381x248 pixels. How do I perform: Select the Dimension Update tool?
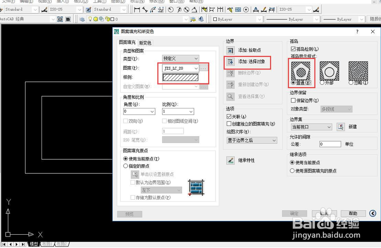pos(272,10)
